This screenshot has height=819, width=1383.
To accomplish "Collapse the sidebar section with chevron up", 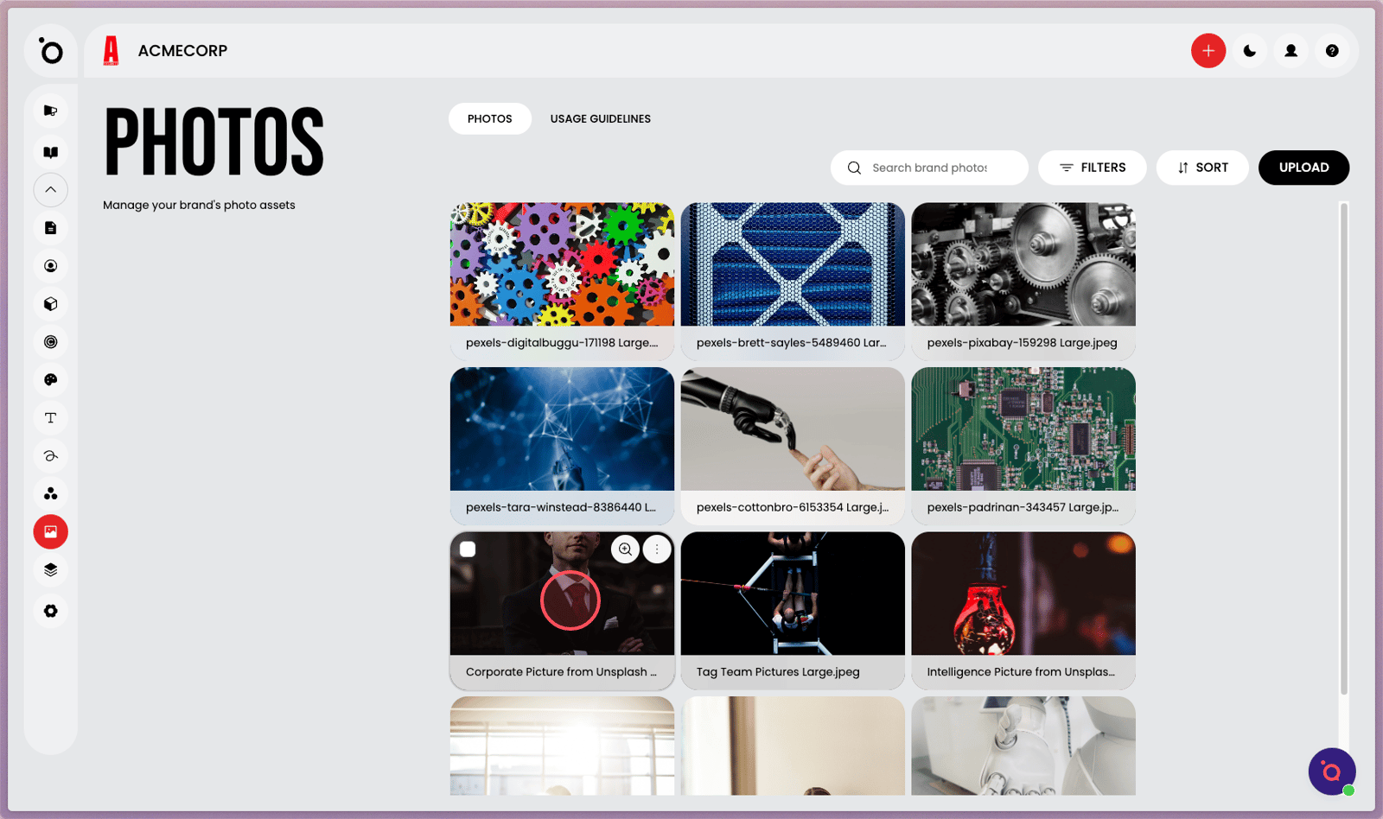I will 51,190.
